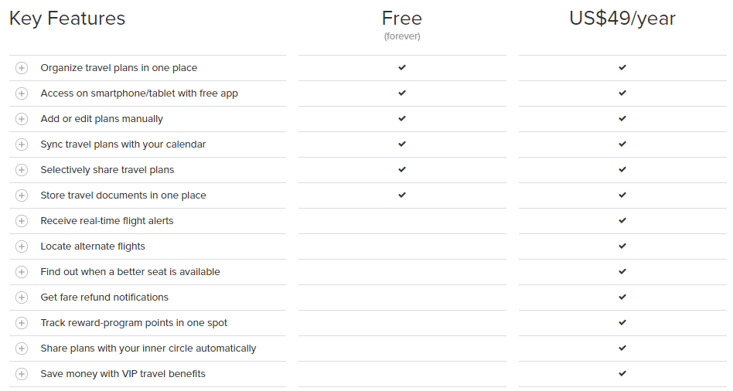This screenshot has width=733, height=391.
Task: Click the Locate alternate flights feature text
Action: pos(93,246)
